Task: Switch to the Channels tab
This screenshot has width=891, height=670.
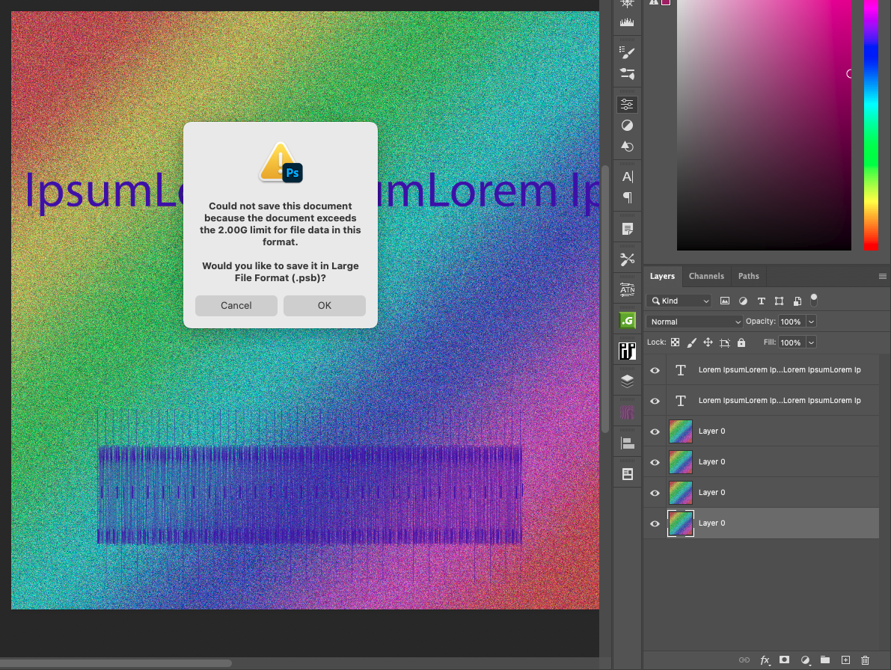Action: (706, 276)
